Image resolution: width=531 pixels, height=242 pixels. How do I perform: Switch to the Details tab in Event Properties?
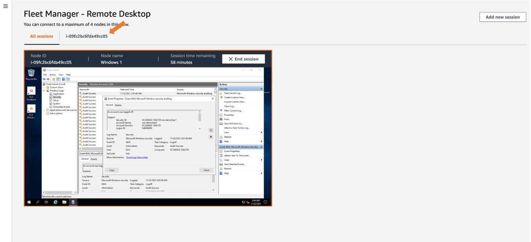click(118, 105)
